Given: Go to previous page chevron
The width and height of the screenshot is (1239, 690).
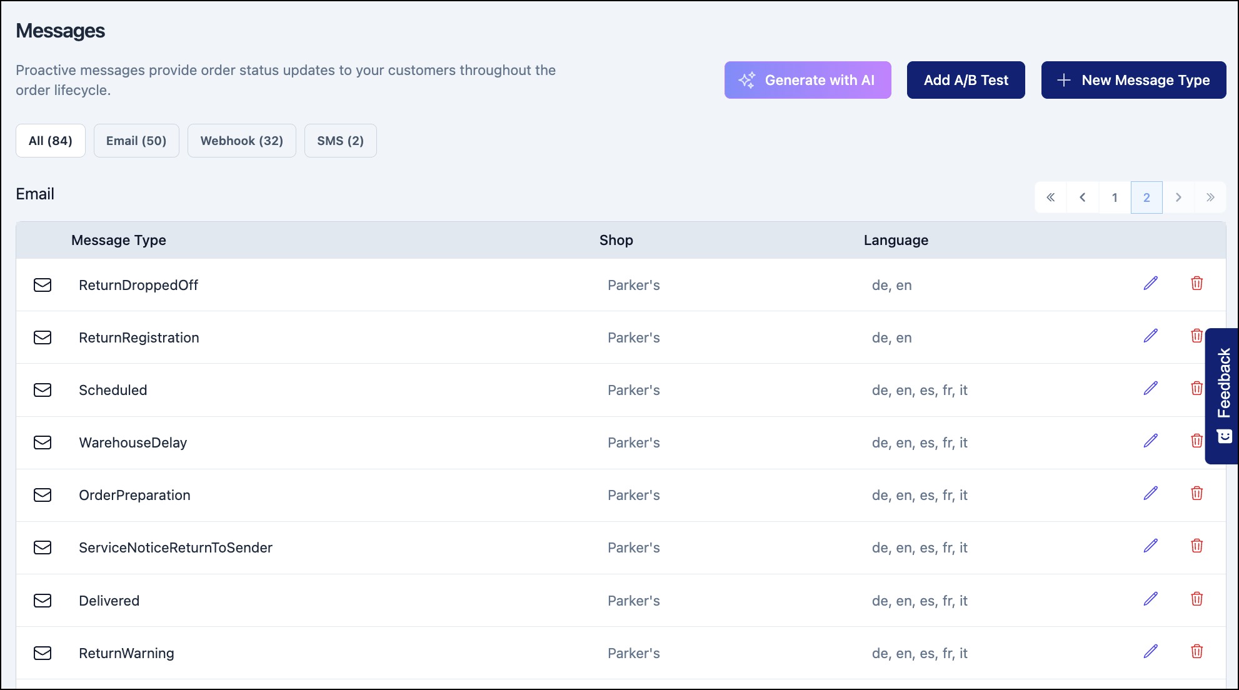Looking at the screenshot, I should click(x=1083, y=197).
